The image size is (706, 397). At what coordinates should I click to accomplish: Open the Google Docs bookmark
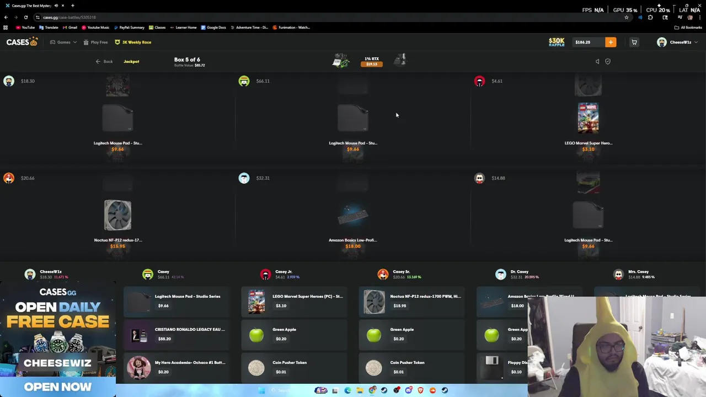(213, 27)
